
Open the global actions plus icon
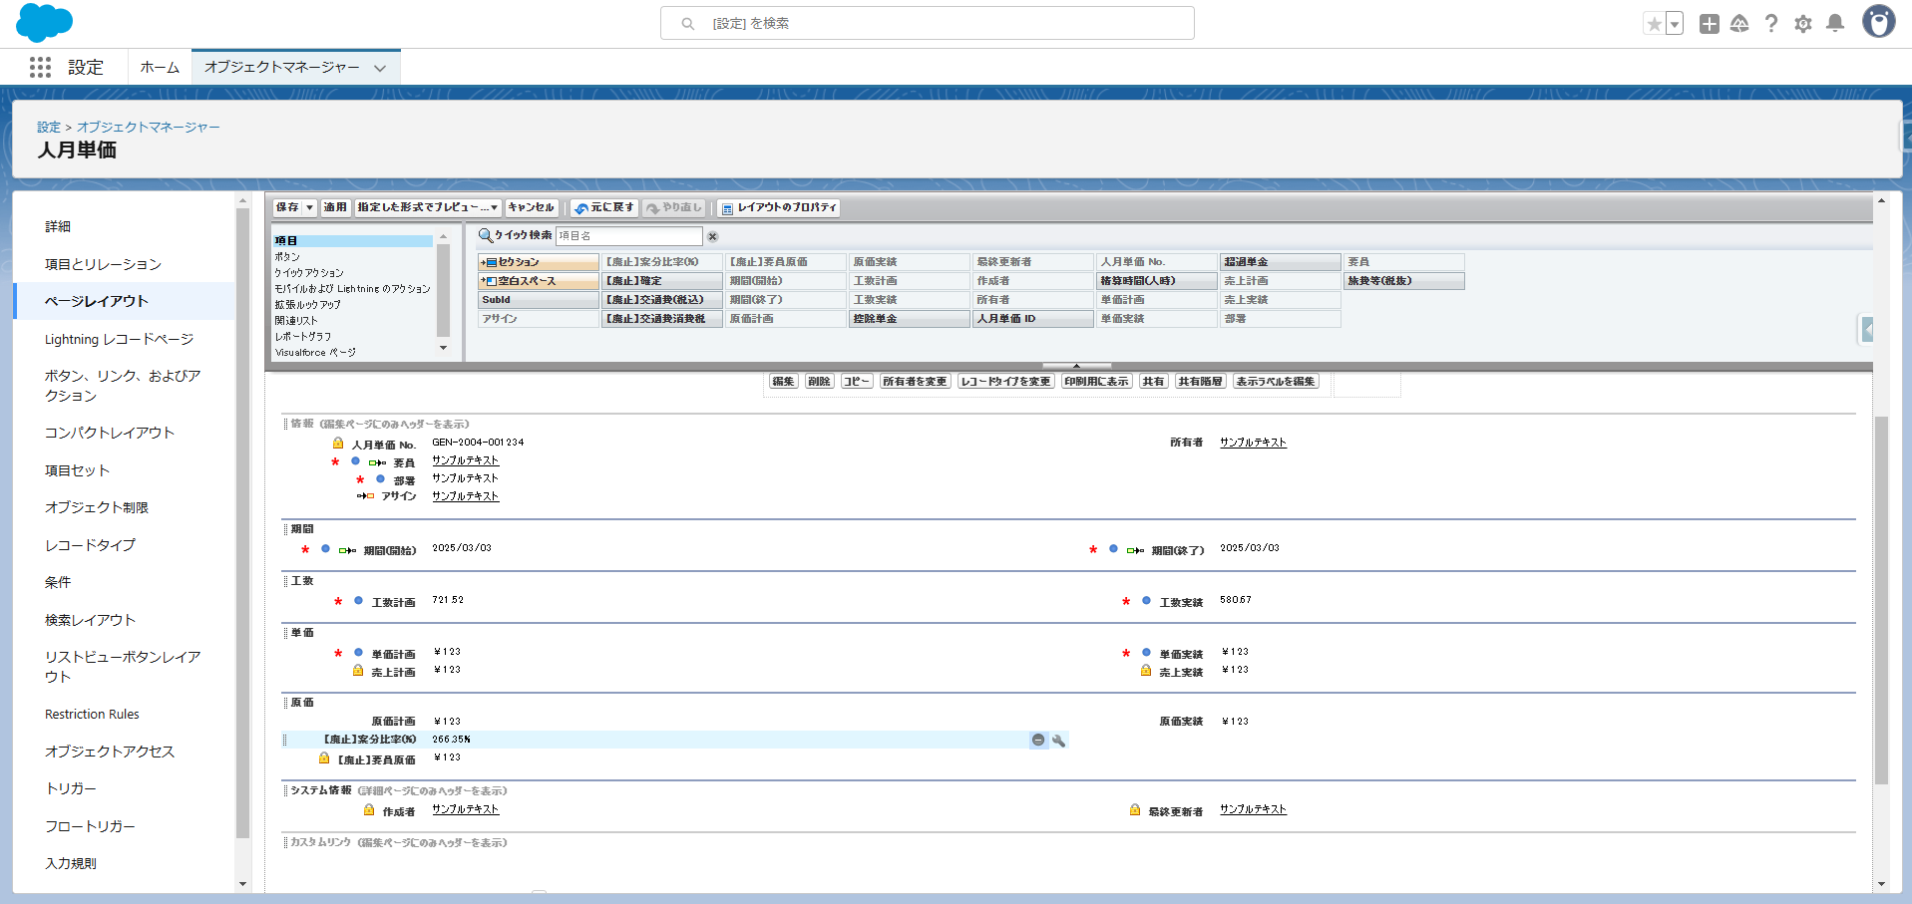[x=1709, y=24]
